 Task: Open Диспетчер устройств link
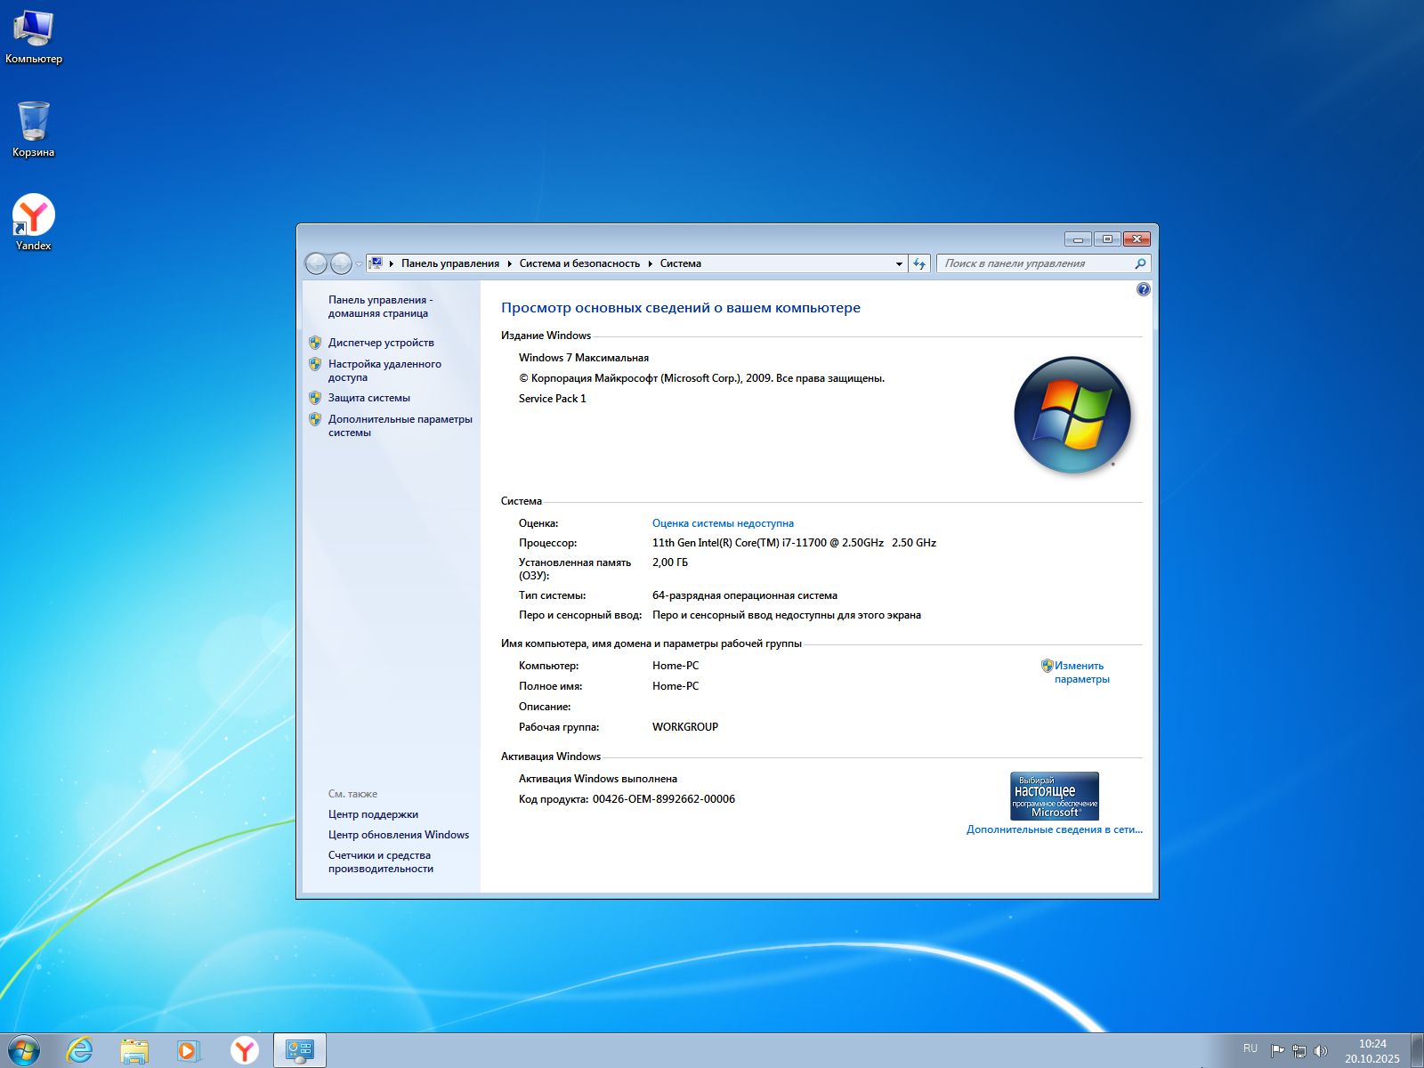point(381,343)
